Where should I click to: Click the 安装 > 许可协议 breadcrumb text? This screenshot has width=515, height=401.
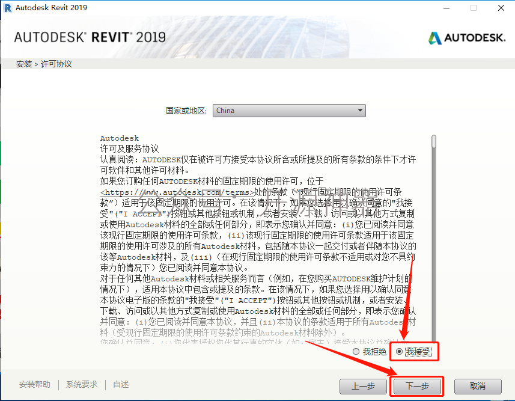tap(44, 64)
